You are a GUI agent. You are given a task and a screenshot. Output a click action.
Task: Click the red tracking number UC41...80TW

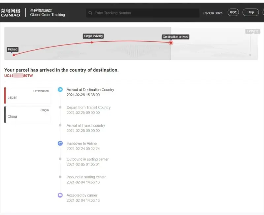pos(18,76)
